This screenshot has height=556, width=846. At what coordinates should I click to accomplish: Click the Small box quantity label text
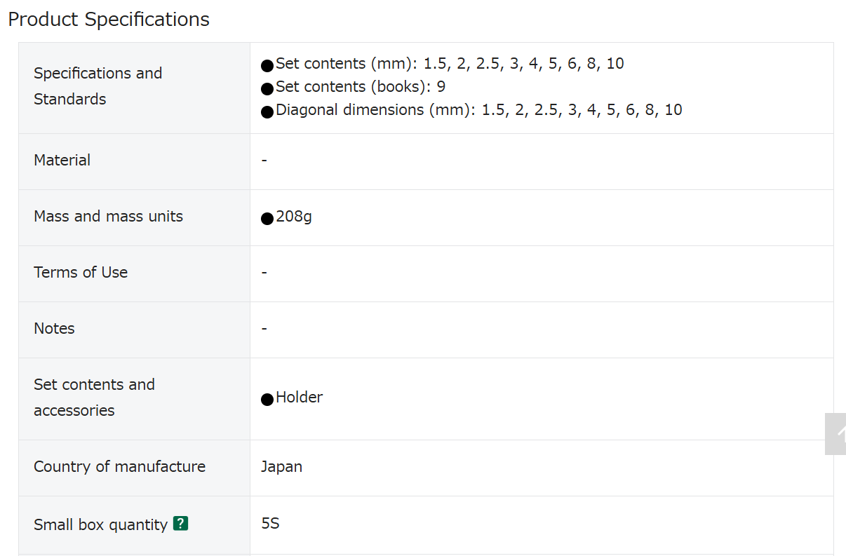[x=101, y=524]
